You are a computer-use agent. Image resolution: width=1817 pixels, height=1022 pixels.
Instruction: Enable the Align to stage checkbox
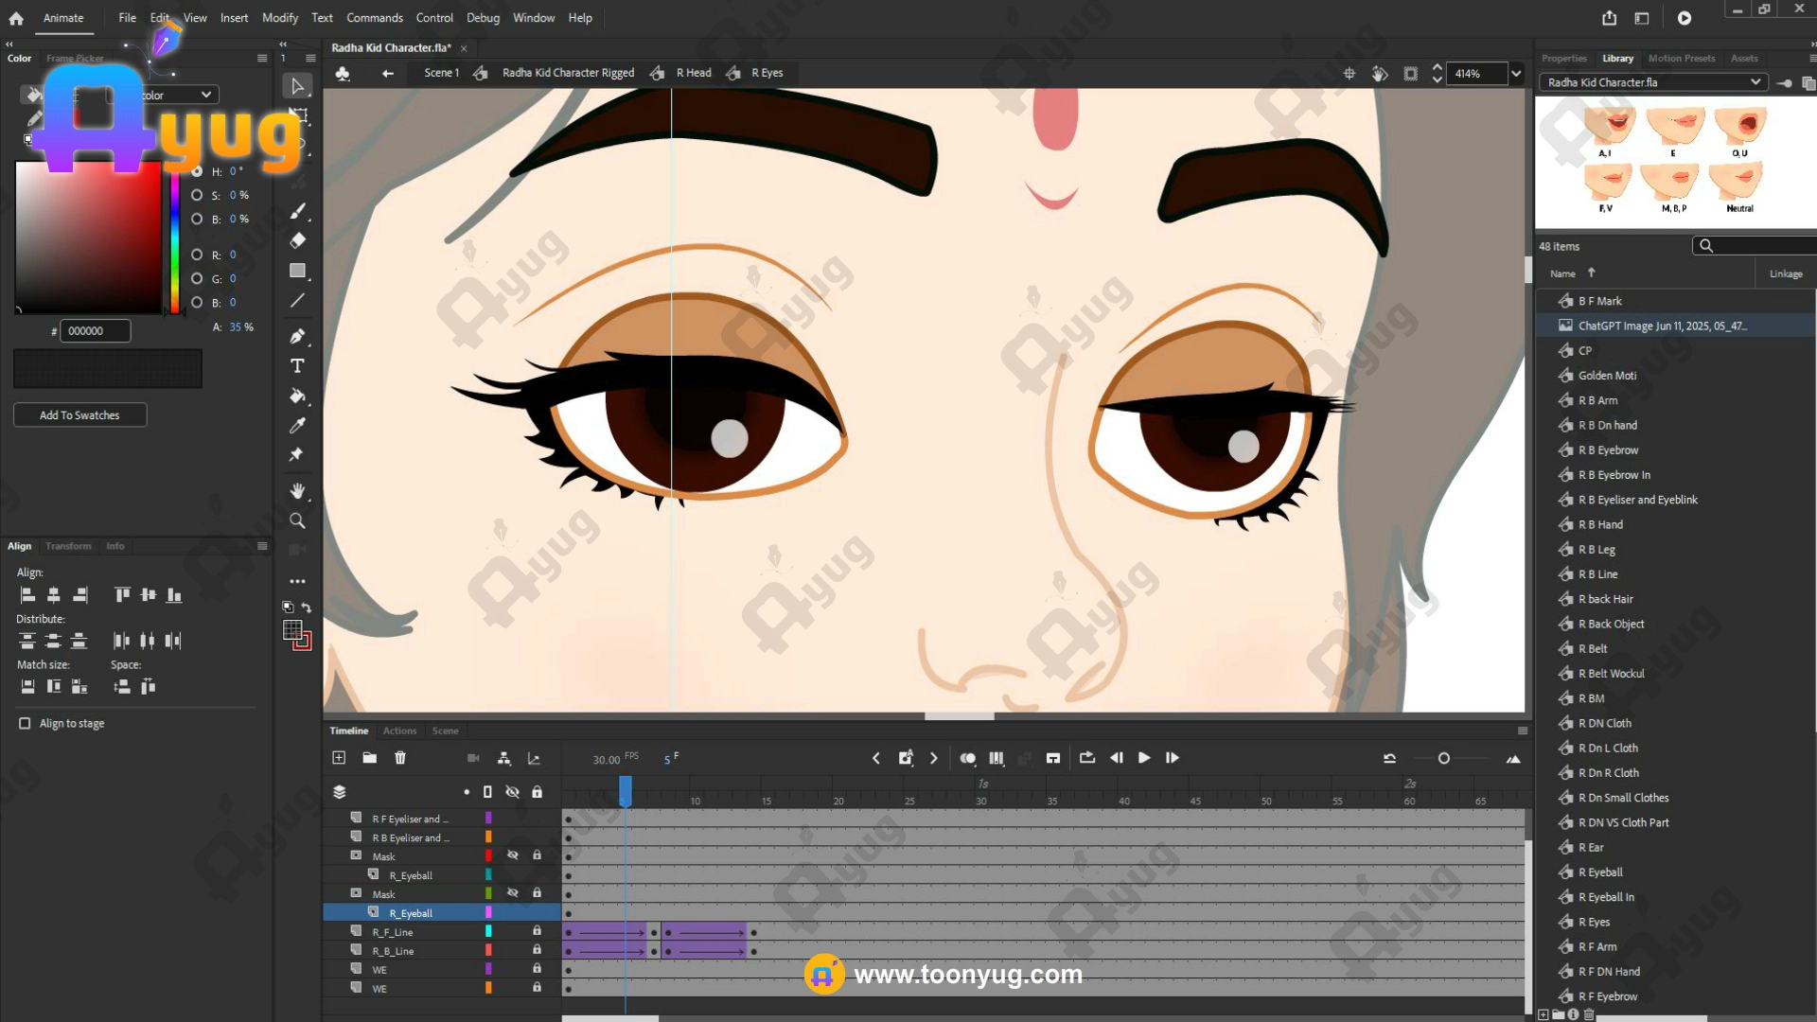pyautogui.click(x=25, y=723)
